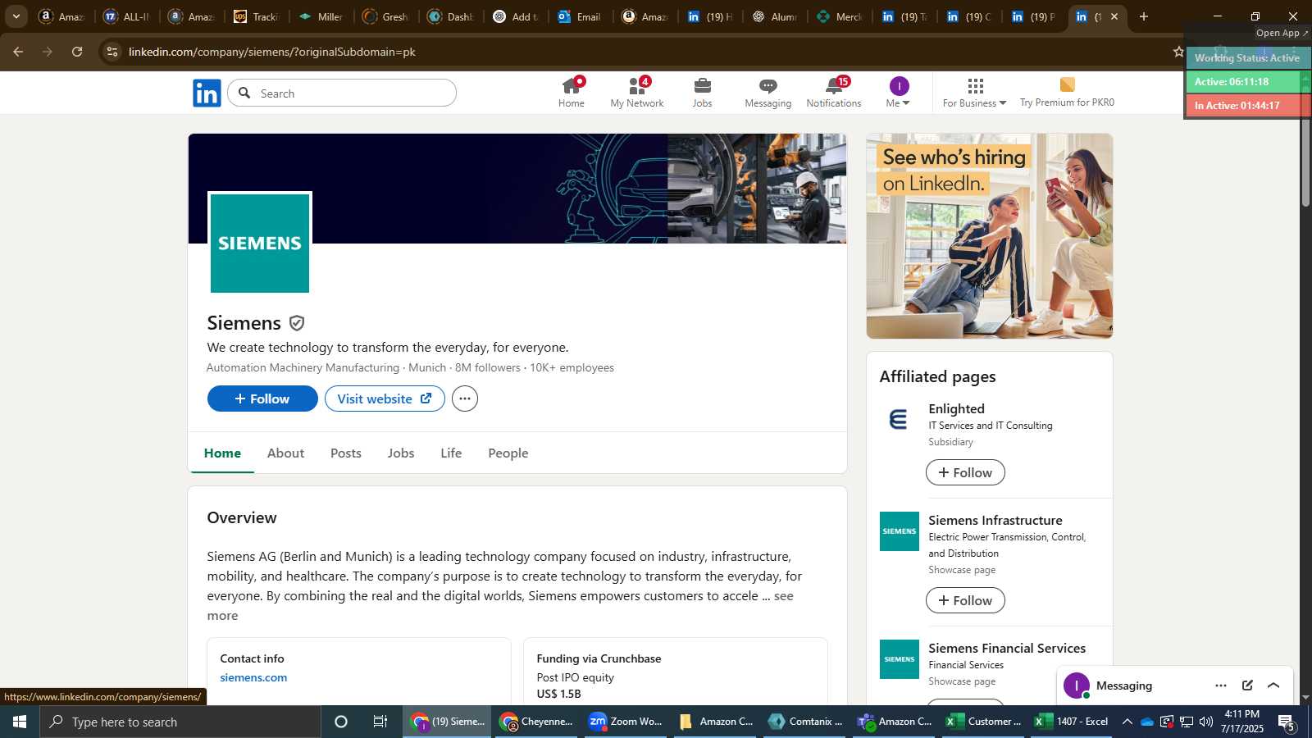
Task: Open Task View icon on taskbar
Action: [x=380, y=722]
